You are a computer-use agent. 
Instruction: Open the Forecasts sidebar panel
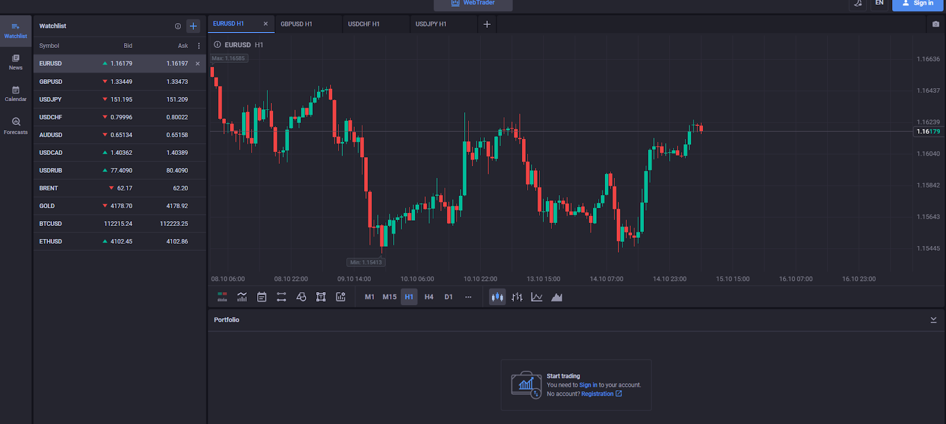(16, 125)
